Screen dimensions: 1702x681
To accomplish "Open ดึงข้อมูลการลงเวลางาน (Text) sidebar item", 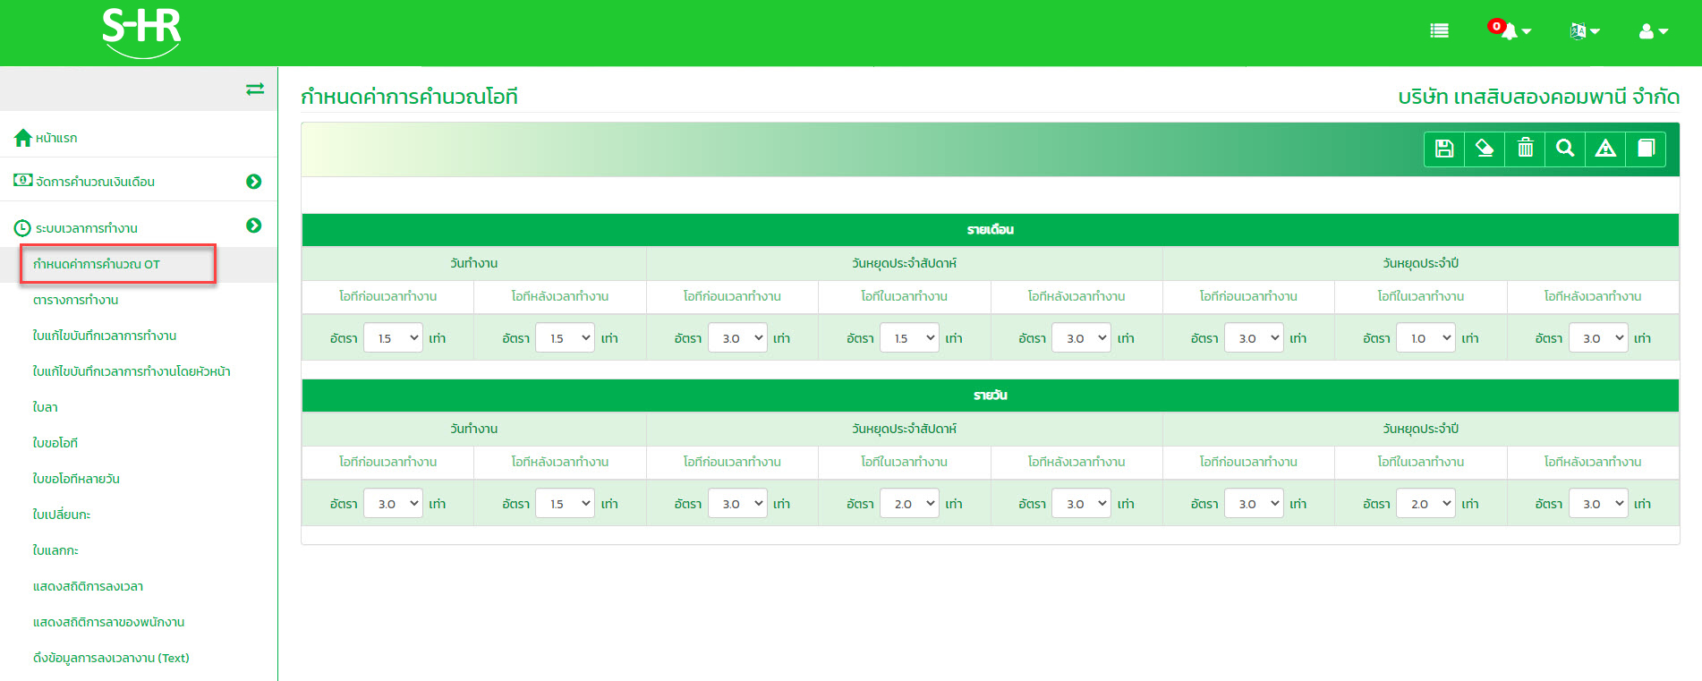I will point(111,658).
